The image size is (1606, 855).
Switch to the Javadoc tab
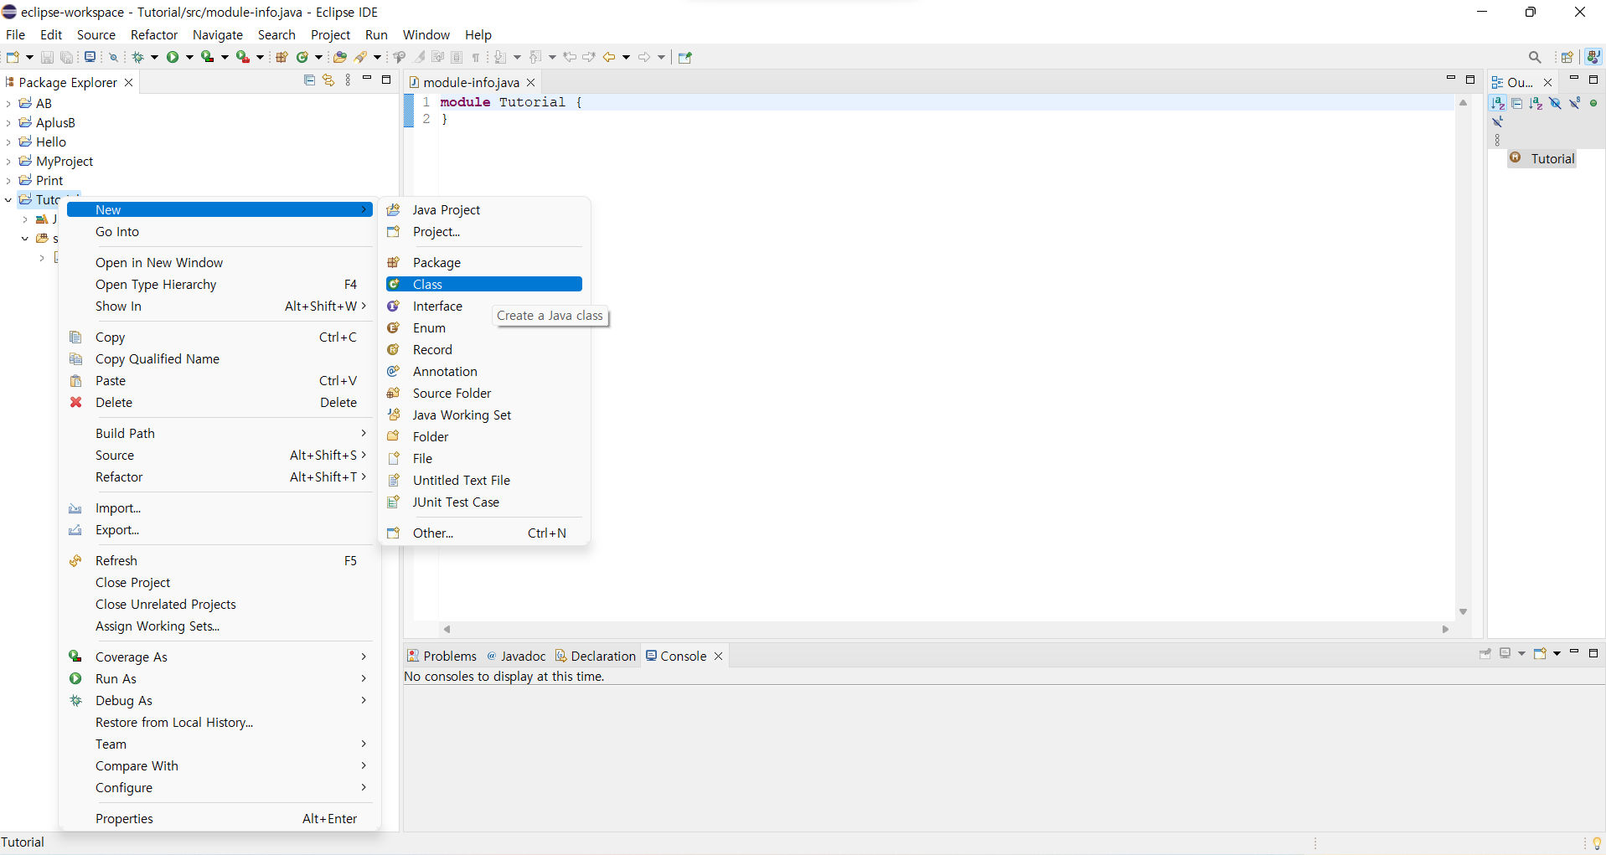516,656
